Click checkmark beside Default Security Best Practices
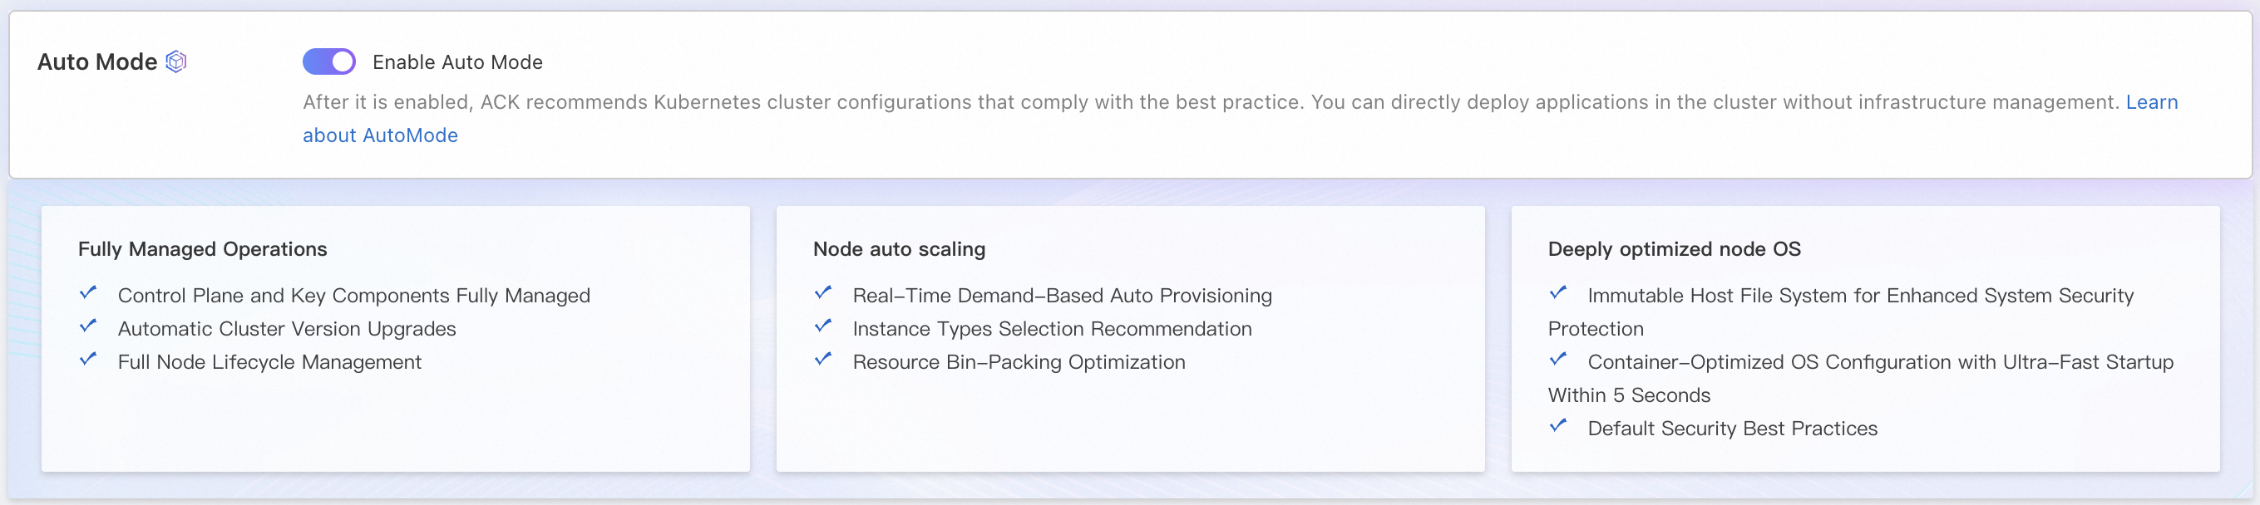 point(1558,426)
